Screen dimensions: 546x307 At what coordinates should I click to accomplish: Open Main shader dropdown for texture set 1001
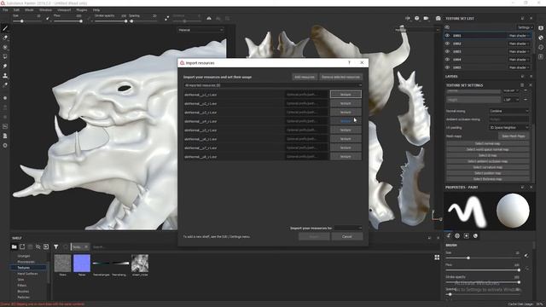pos(520,36)
